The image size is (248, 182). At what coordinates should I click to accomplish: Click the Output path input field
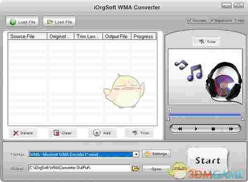(x=79, y=168)
